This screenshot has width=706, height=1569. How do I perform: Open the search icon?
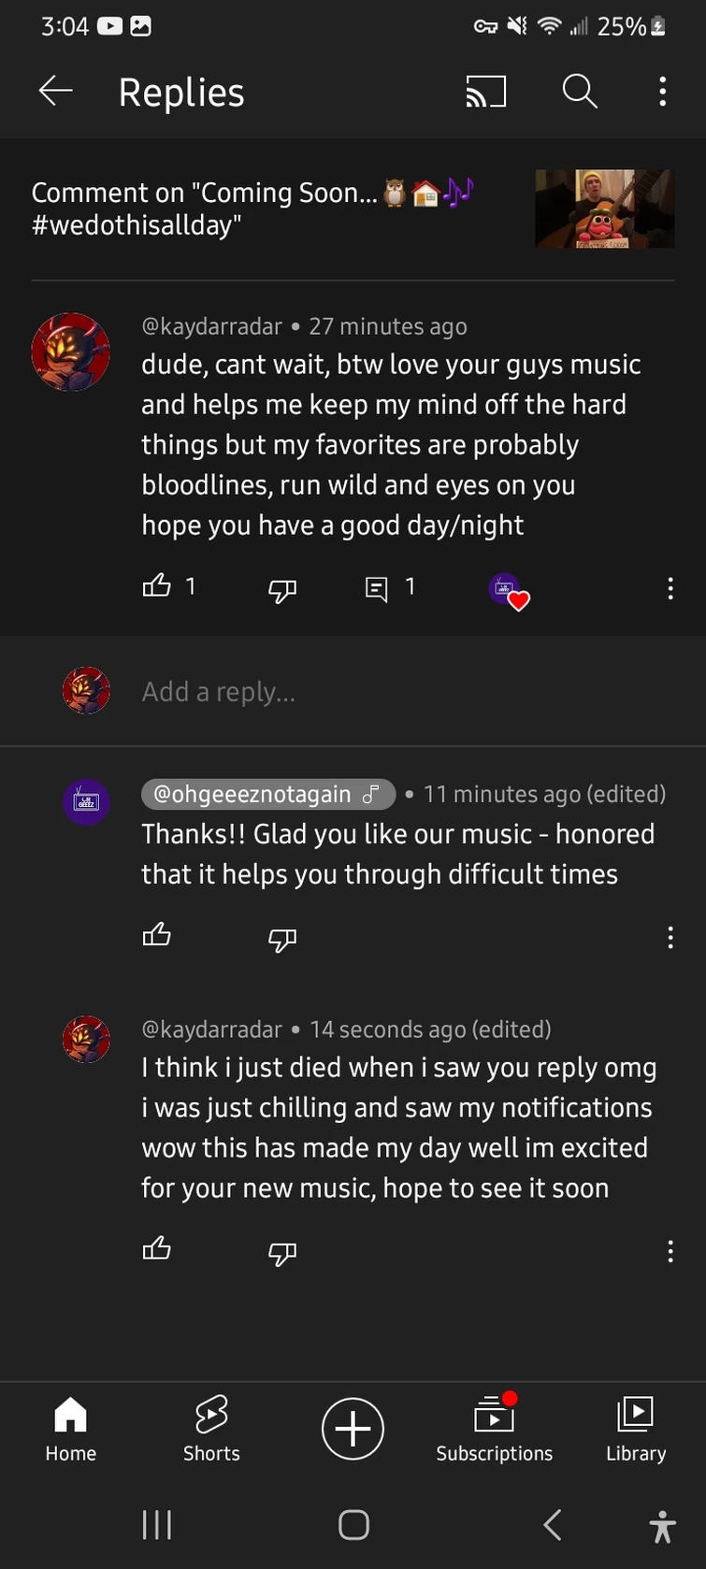(x=580, y=91)
